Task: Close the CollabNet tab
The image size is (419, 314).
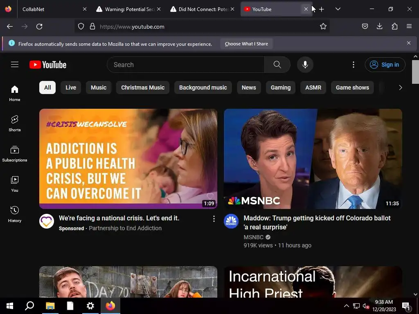Action: tap(85, 9)
